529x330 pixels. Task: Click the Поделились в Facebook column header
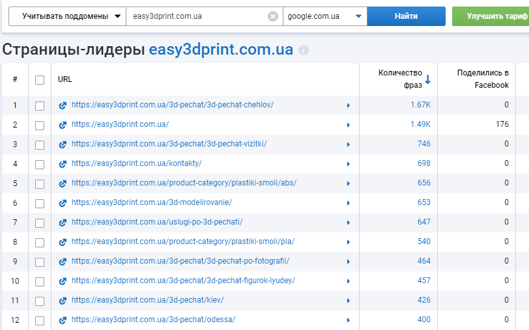tap(482, 79)
